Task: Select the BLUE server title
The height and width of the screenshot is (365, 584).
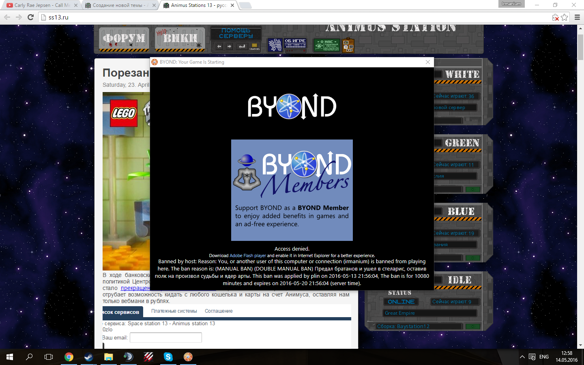Action: 461,211
